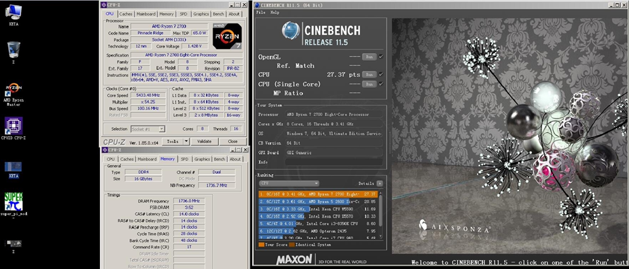Select the Intel Core i3-8350K ranking row
The image size is (629, 269).
point(319,224)
